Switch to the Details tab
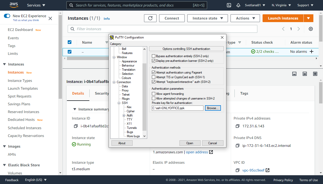The height and width of the screenshot is (184, 323). point(78,93)
